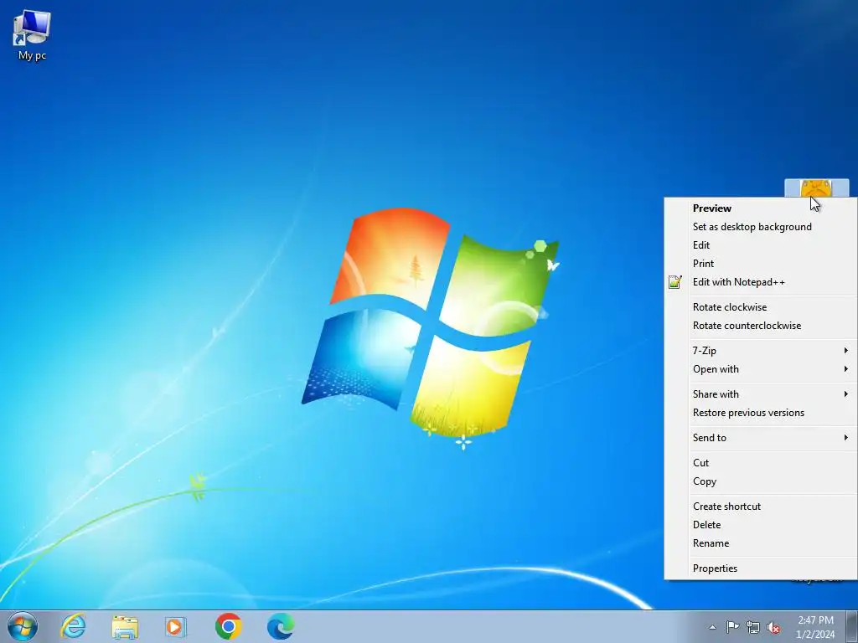Screen dimensions: 858x643
Task: Choose Preview from context menu
Action: click(x=761, y=208)
